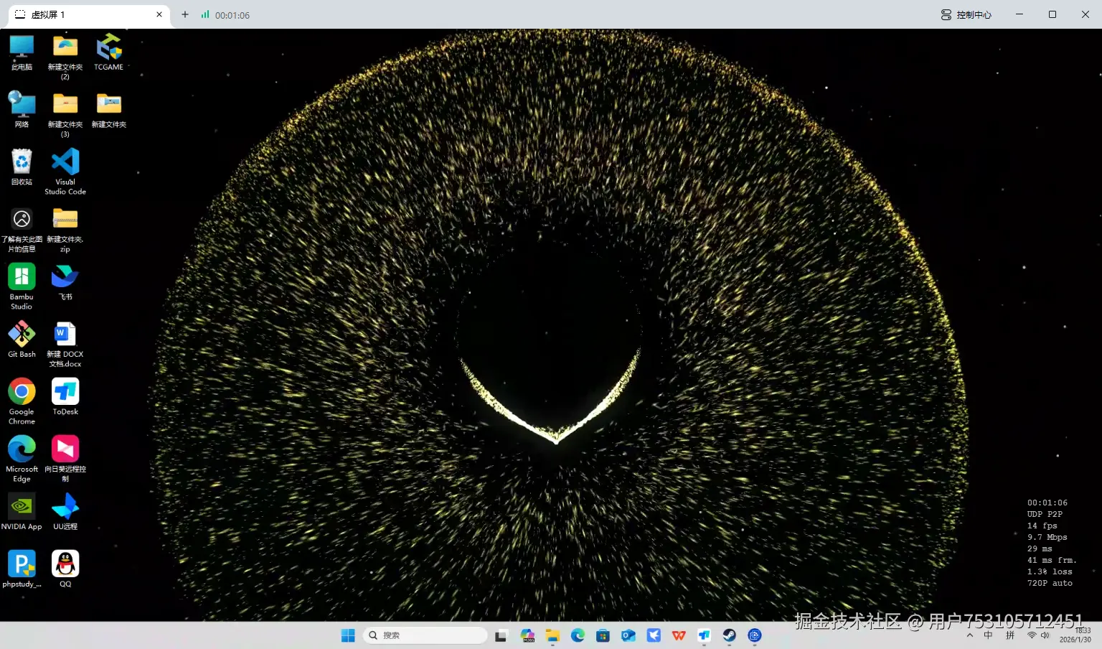Click the TCGAME desktop icon
The image size is (1102, 649).
[x=108, y=48]
